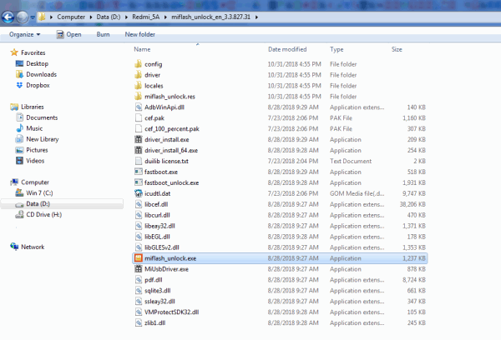Expand arrow after Computer in address bar

pos(91,17)
